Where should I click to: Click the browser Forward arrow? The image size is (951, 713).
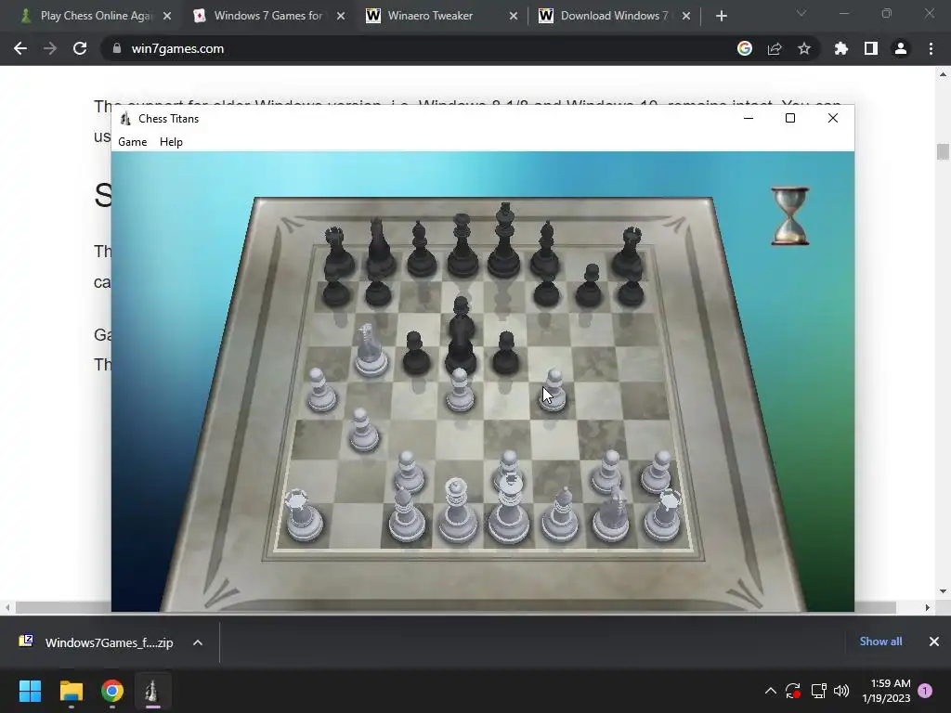coord(50,48)
